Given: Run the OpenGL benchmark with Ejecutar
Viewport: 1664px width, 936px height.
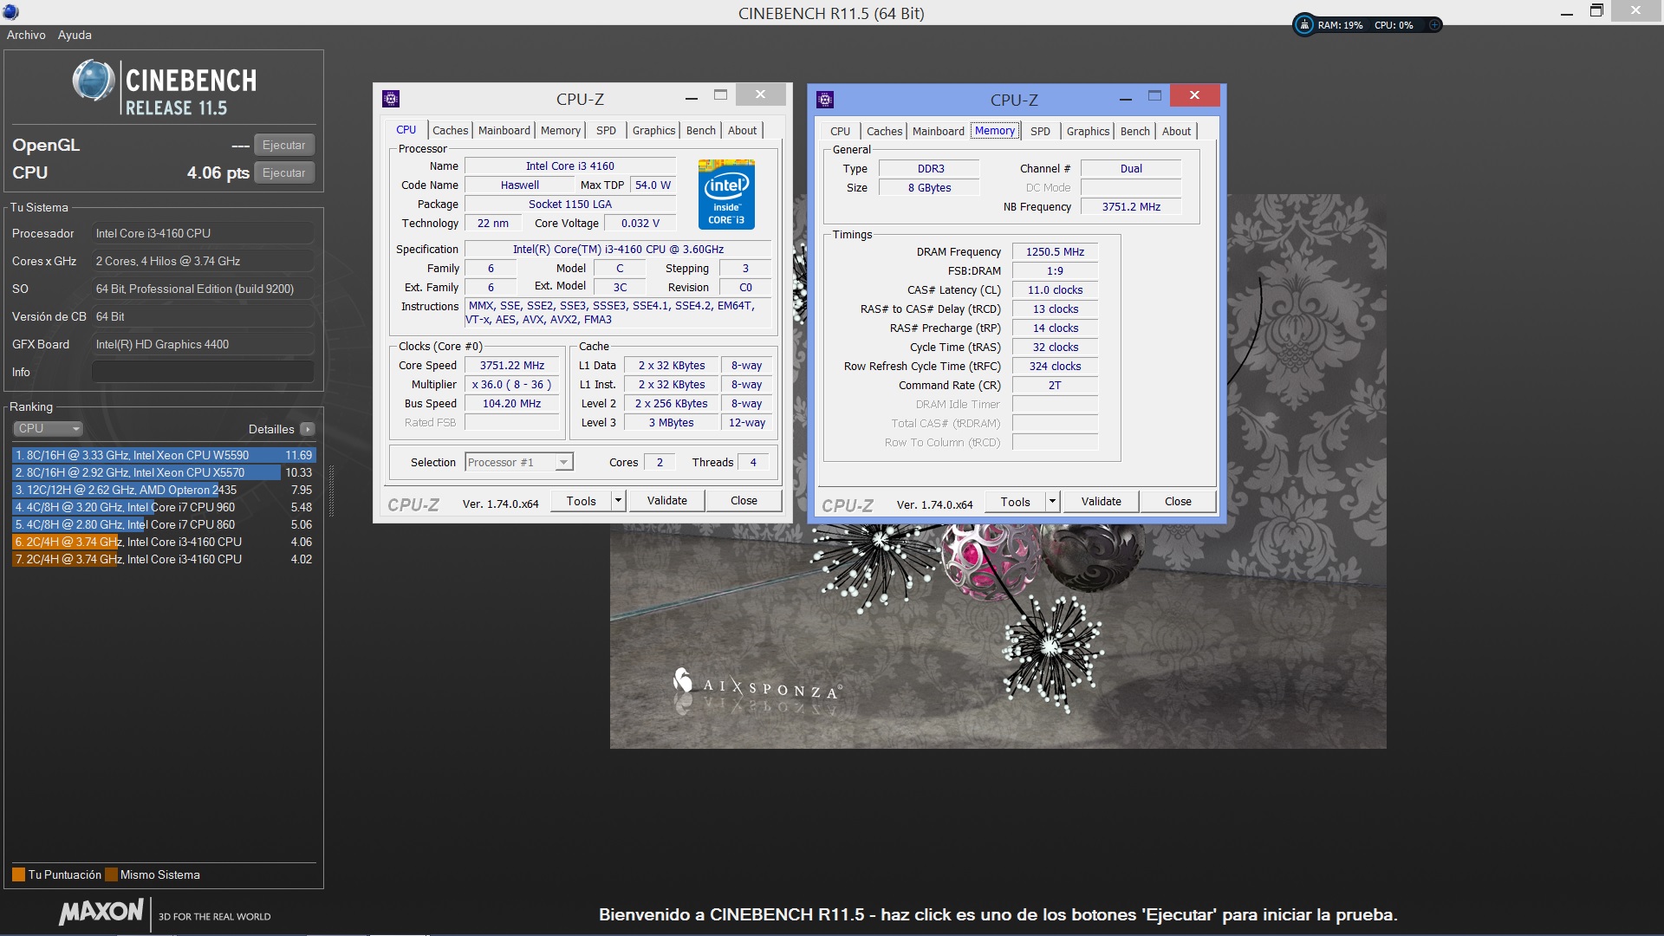Looking at the screenshot, I should [x=284, y=145].
